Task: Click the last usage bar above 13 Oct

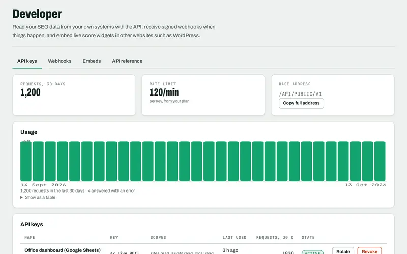Action: 380,161
